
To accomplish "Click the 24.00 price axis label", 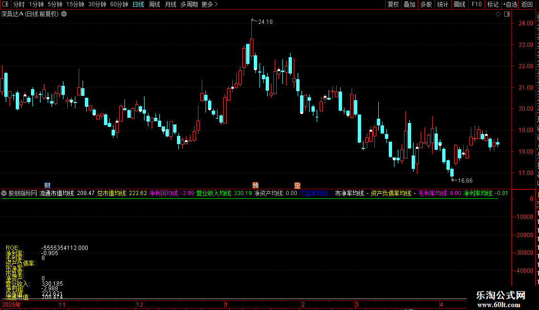I will 526,23.
